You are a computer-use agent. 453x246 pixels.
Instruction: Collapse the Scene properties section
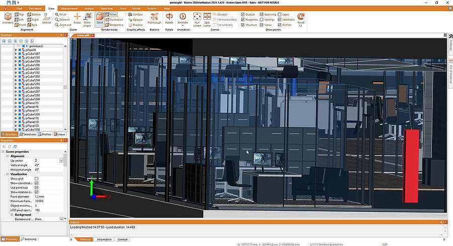pos(3,152)
